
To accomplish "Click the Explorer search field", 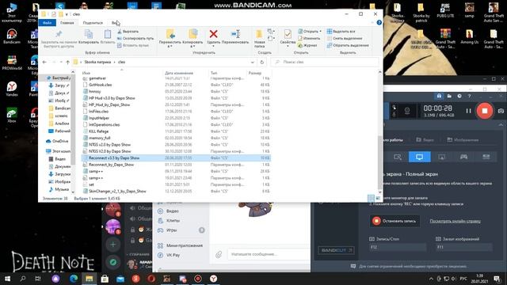I will coord(325,62).
